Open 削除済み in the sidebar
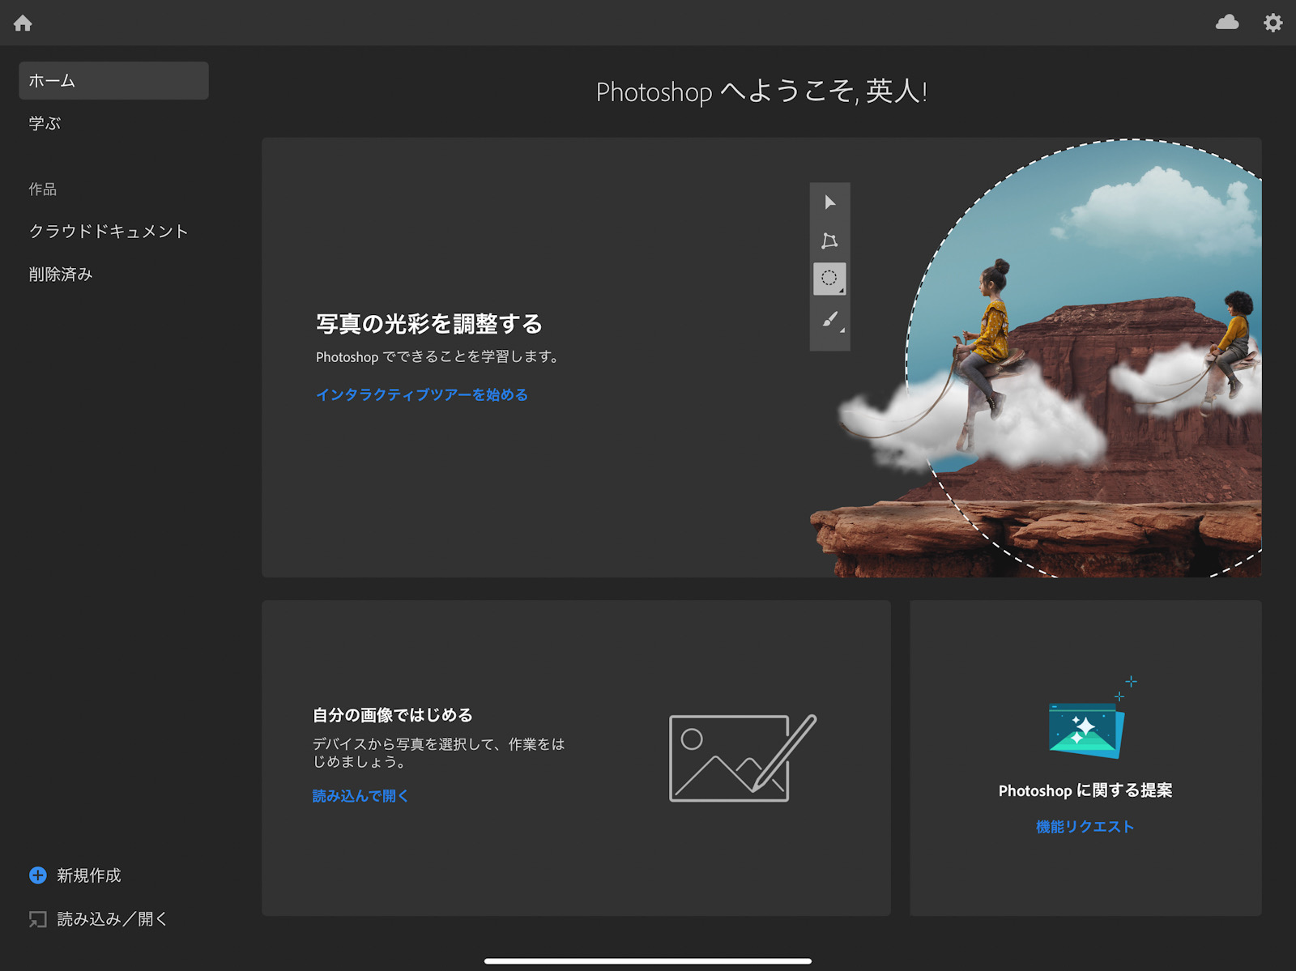This screenshot has height=971, width=1296. (61, 275)
